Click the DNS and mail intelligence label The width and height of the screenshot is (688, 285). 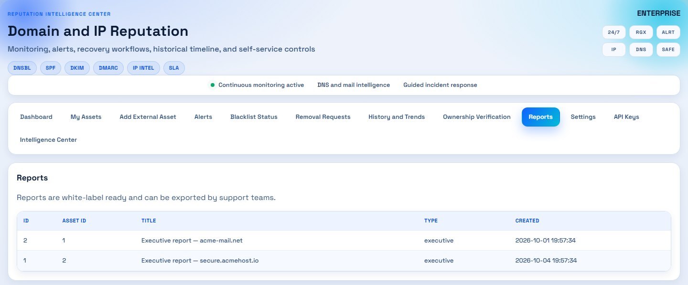click(354, 85)
